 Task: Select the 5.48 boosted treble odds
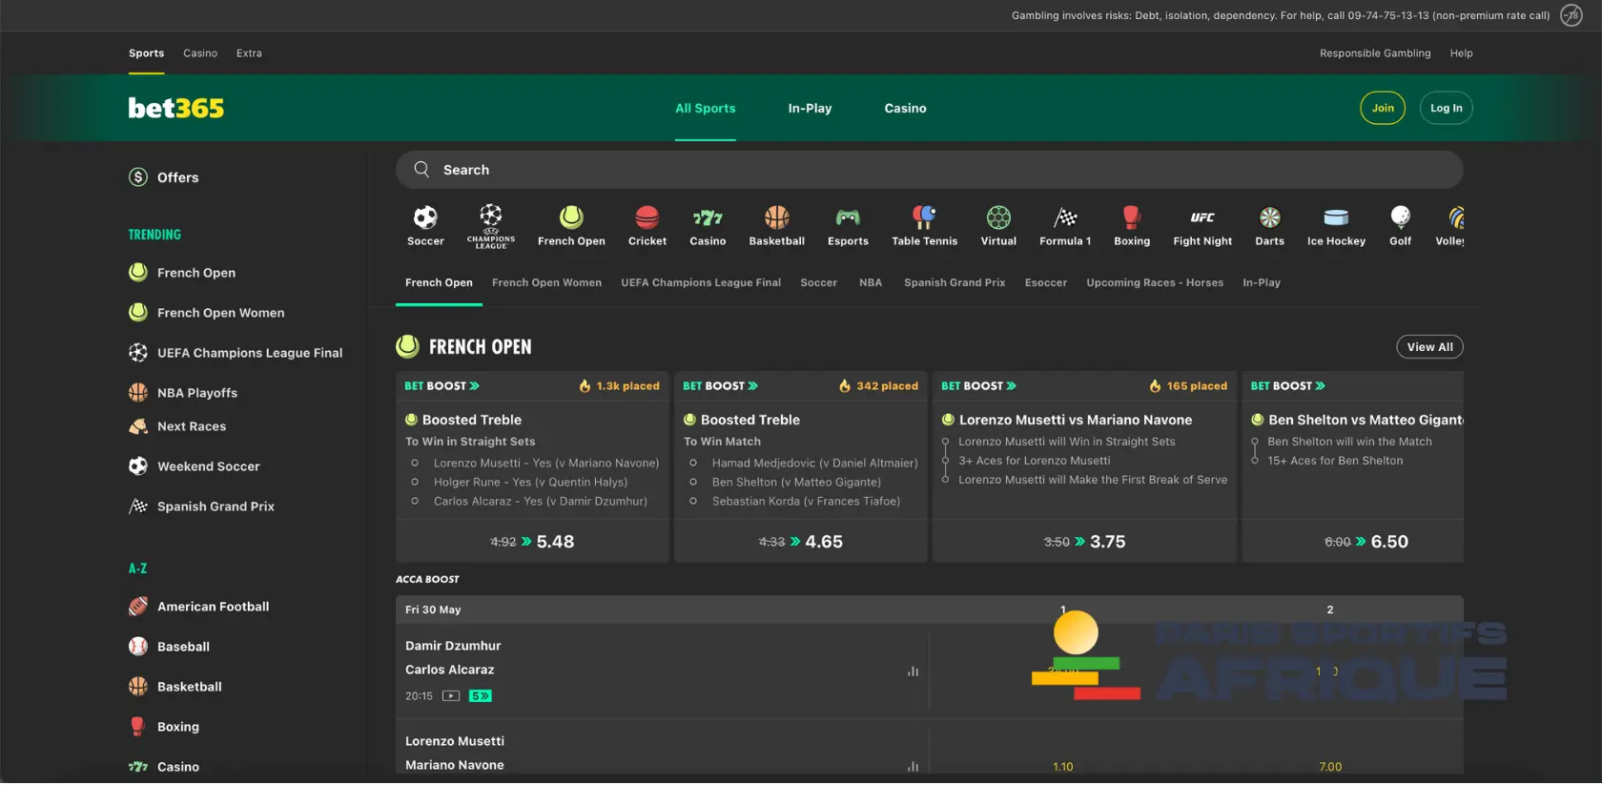click(x=532, y=541)
